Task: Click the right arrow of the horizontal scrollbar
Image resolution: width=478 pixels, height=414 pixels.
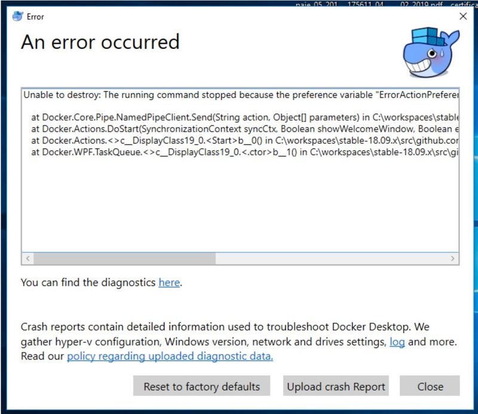Action: (453, 259)
